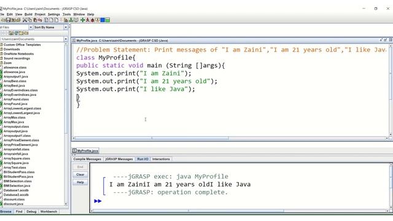
Task: Click the Run I/O horizontal scrollbar
Action: 239,211
